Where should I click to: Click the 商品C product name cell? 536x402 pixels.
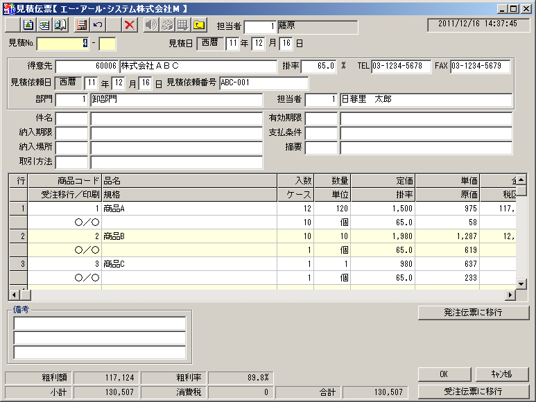(189, 263)
